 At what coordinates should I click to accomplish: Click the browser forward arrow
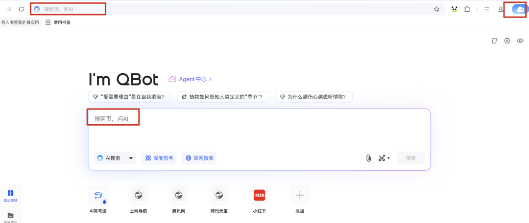[x=8, y=9]
